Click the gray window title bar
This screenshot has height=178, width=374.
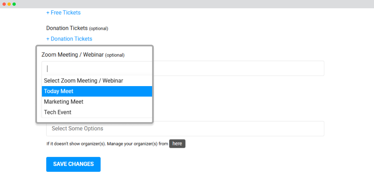pyautogui.click(x=187, y=4)
